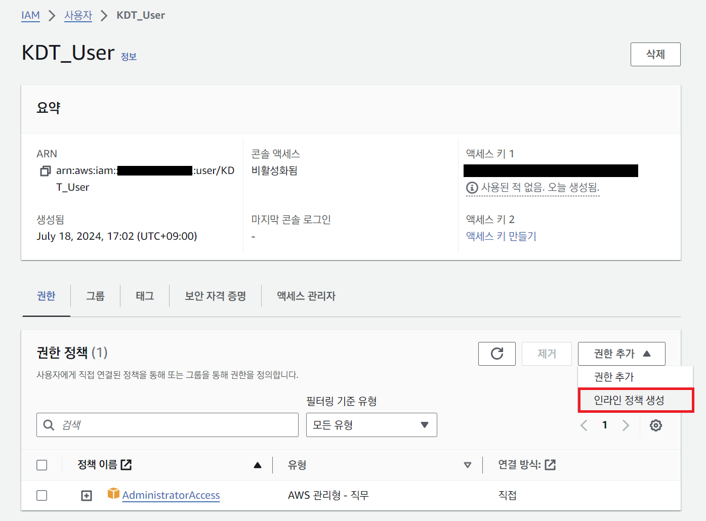Click the external link icon next to 연결 방식
Viewport: 706px width, 521px height.
point(550,464)
